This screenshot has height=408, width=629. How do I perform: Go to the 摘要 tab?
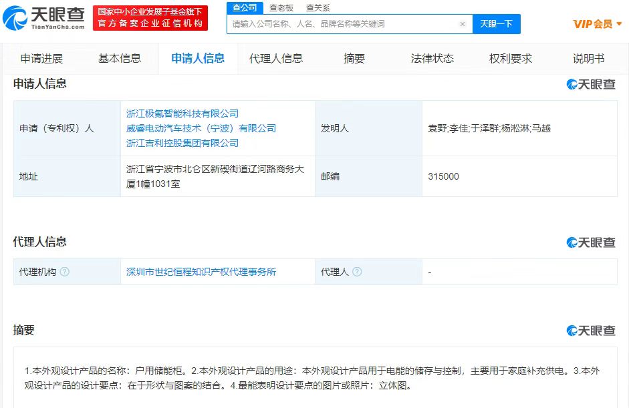tap(354, 59)
